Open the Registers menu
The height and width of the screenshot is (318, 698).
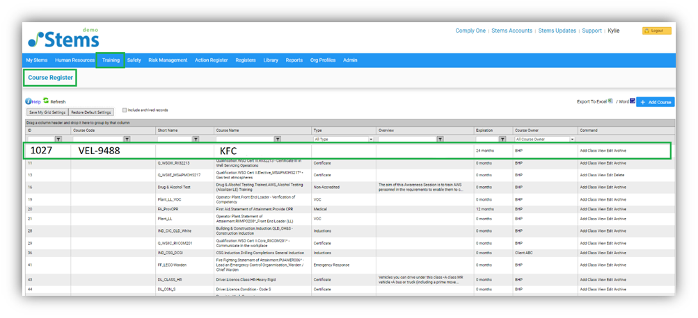(246, 60)
